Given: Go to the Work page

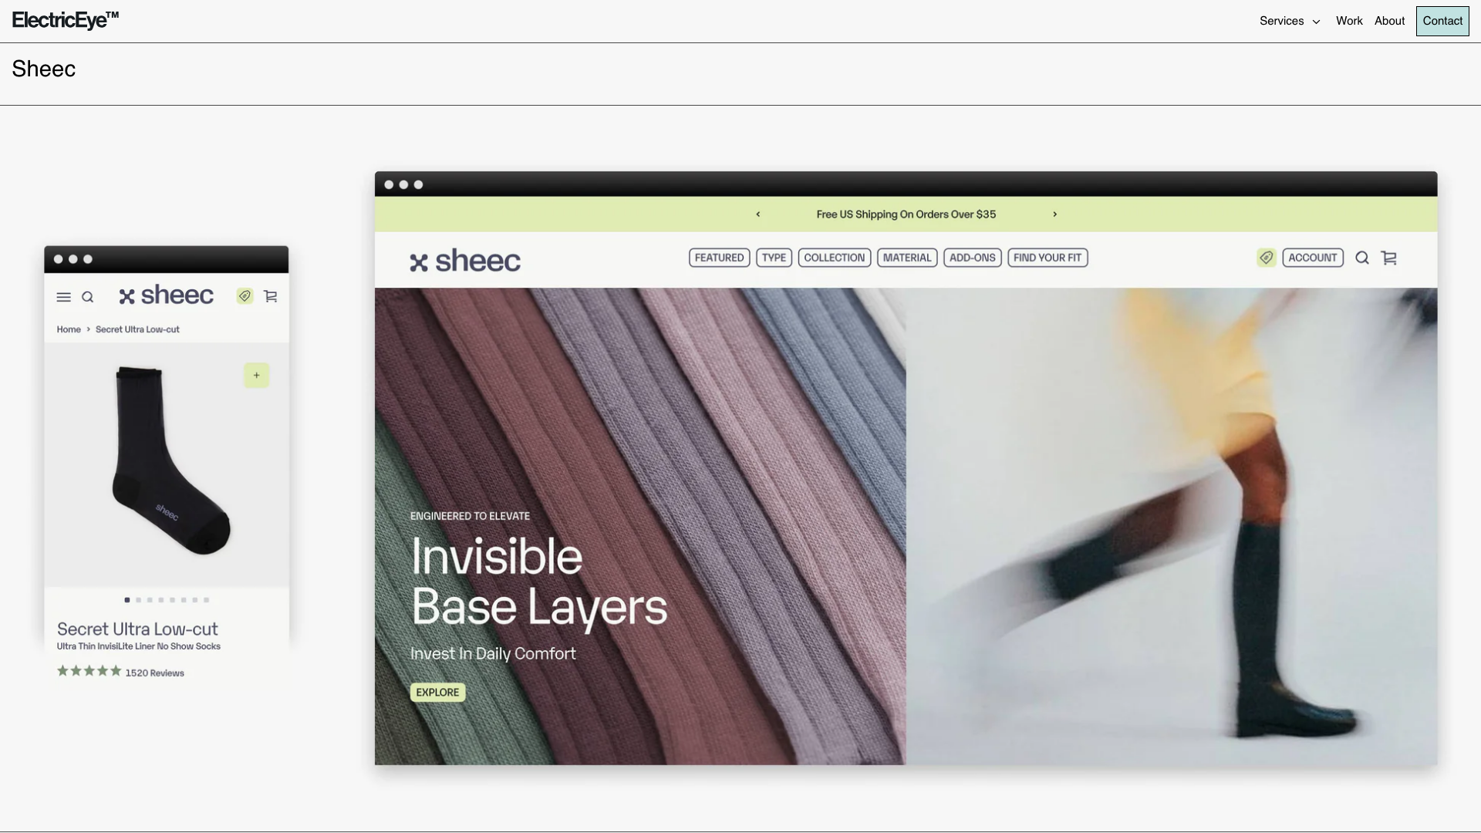Looking at the screenshot, I should [1349, 21].
